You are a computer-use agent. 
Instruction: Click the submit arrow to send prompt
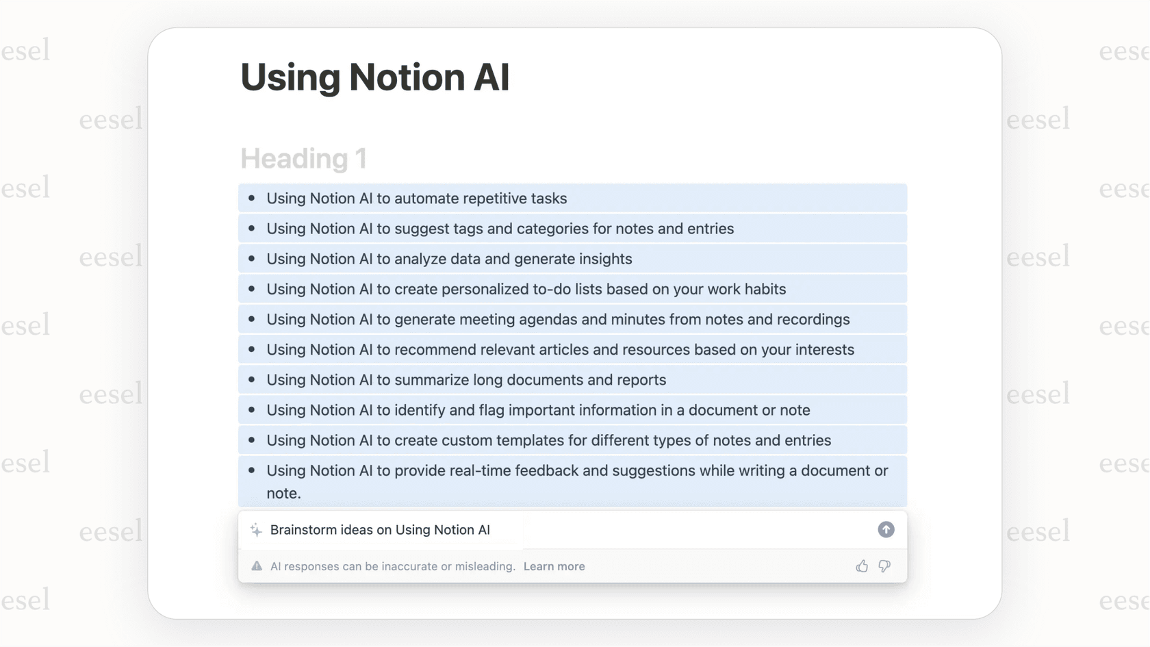coord(886,529)
